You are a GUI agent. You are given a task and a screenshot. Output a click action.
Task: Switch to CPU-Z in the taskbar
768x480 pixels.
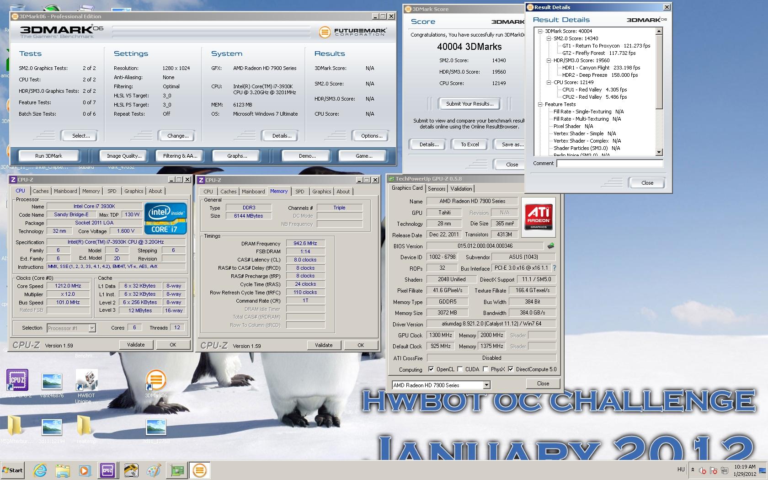coord(107,470)
